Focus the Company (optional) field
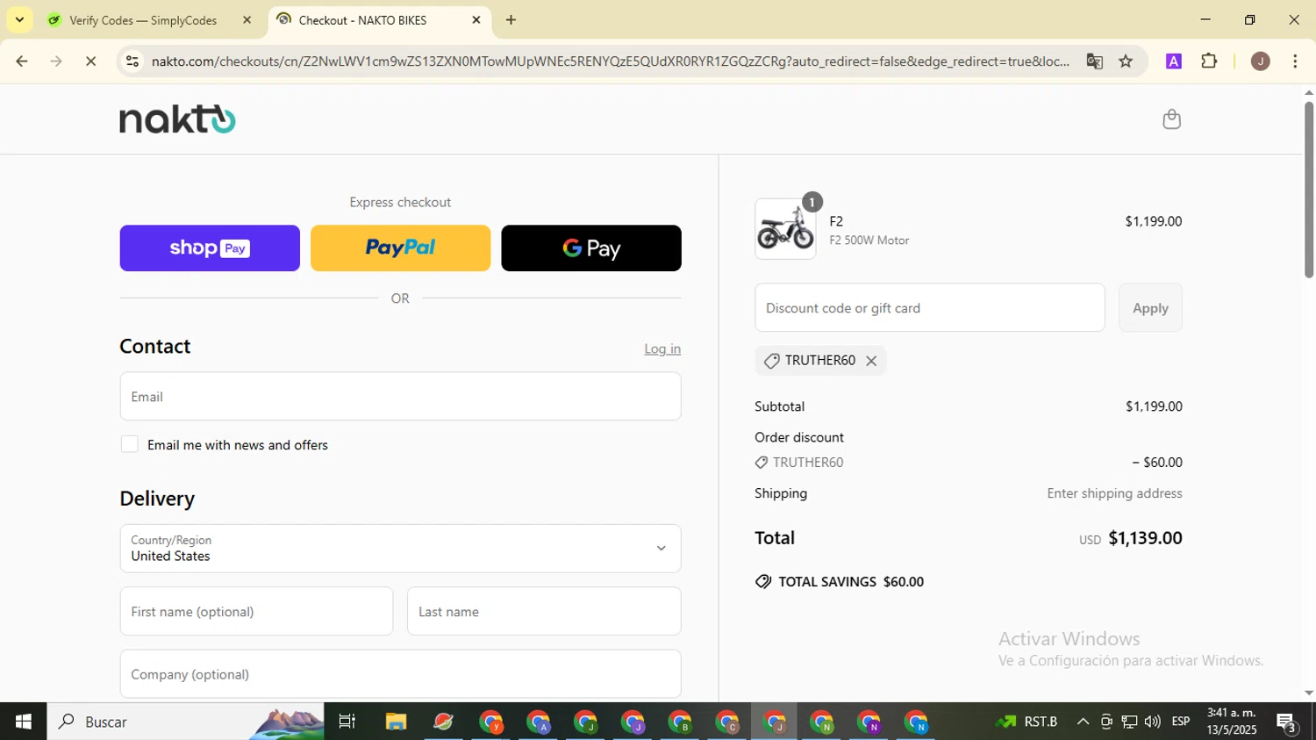Viewport: 1316px width, 740px height. pos(400,674)
